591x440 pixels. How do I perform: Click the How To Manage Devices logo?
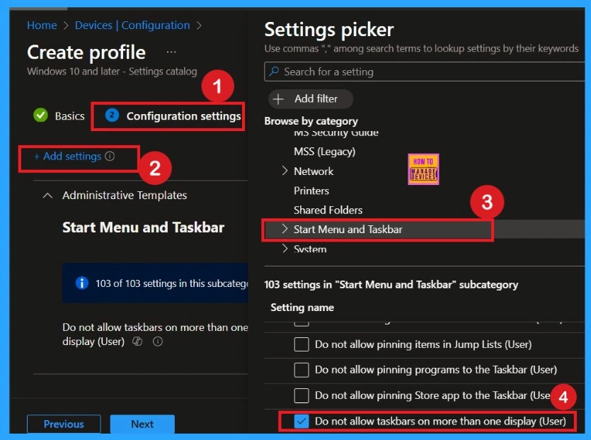423,169
